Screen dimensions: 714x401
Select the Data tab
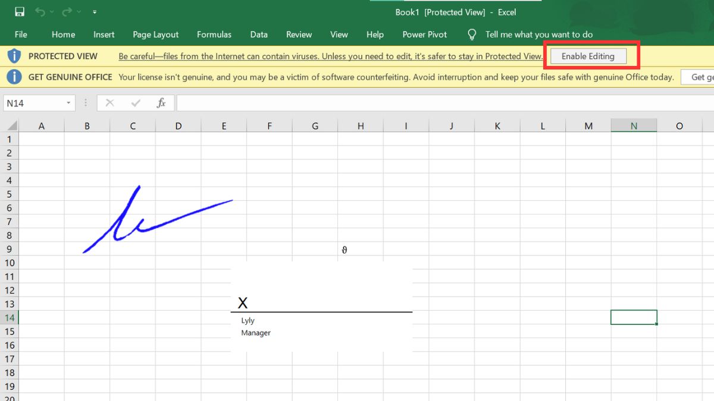[x=259, y=34]
